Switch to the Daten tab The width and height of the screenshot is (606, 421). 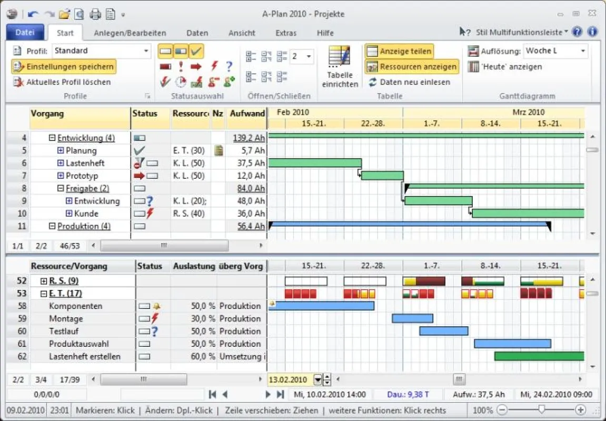coord(197,33)
